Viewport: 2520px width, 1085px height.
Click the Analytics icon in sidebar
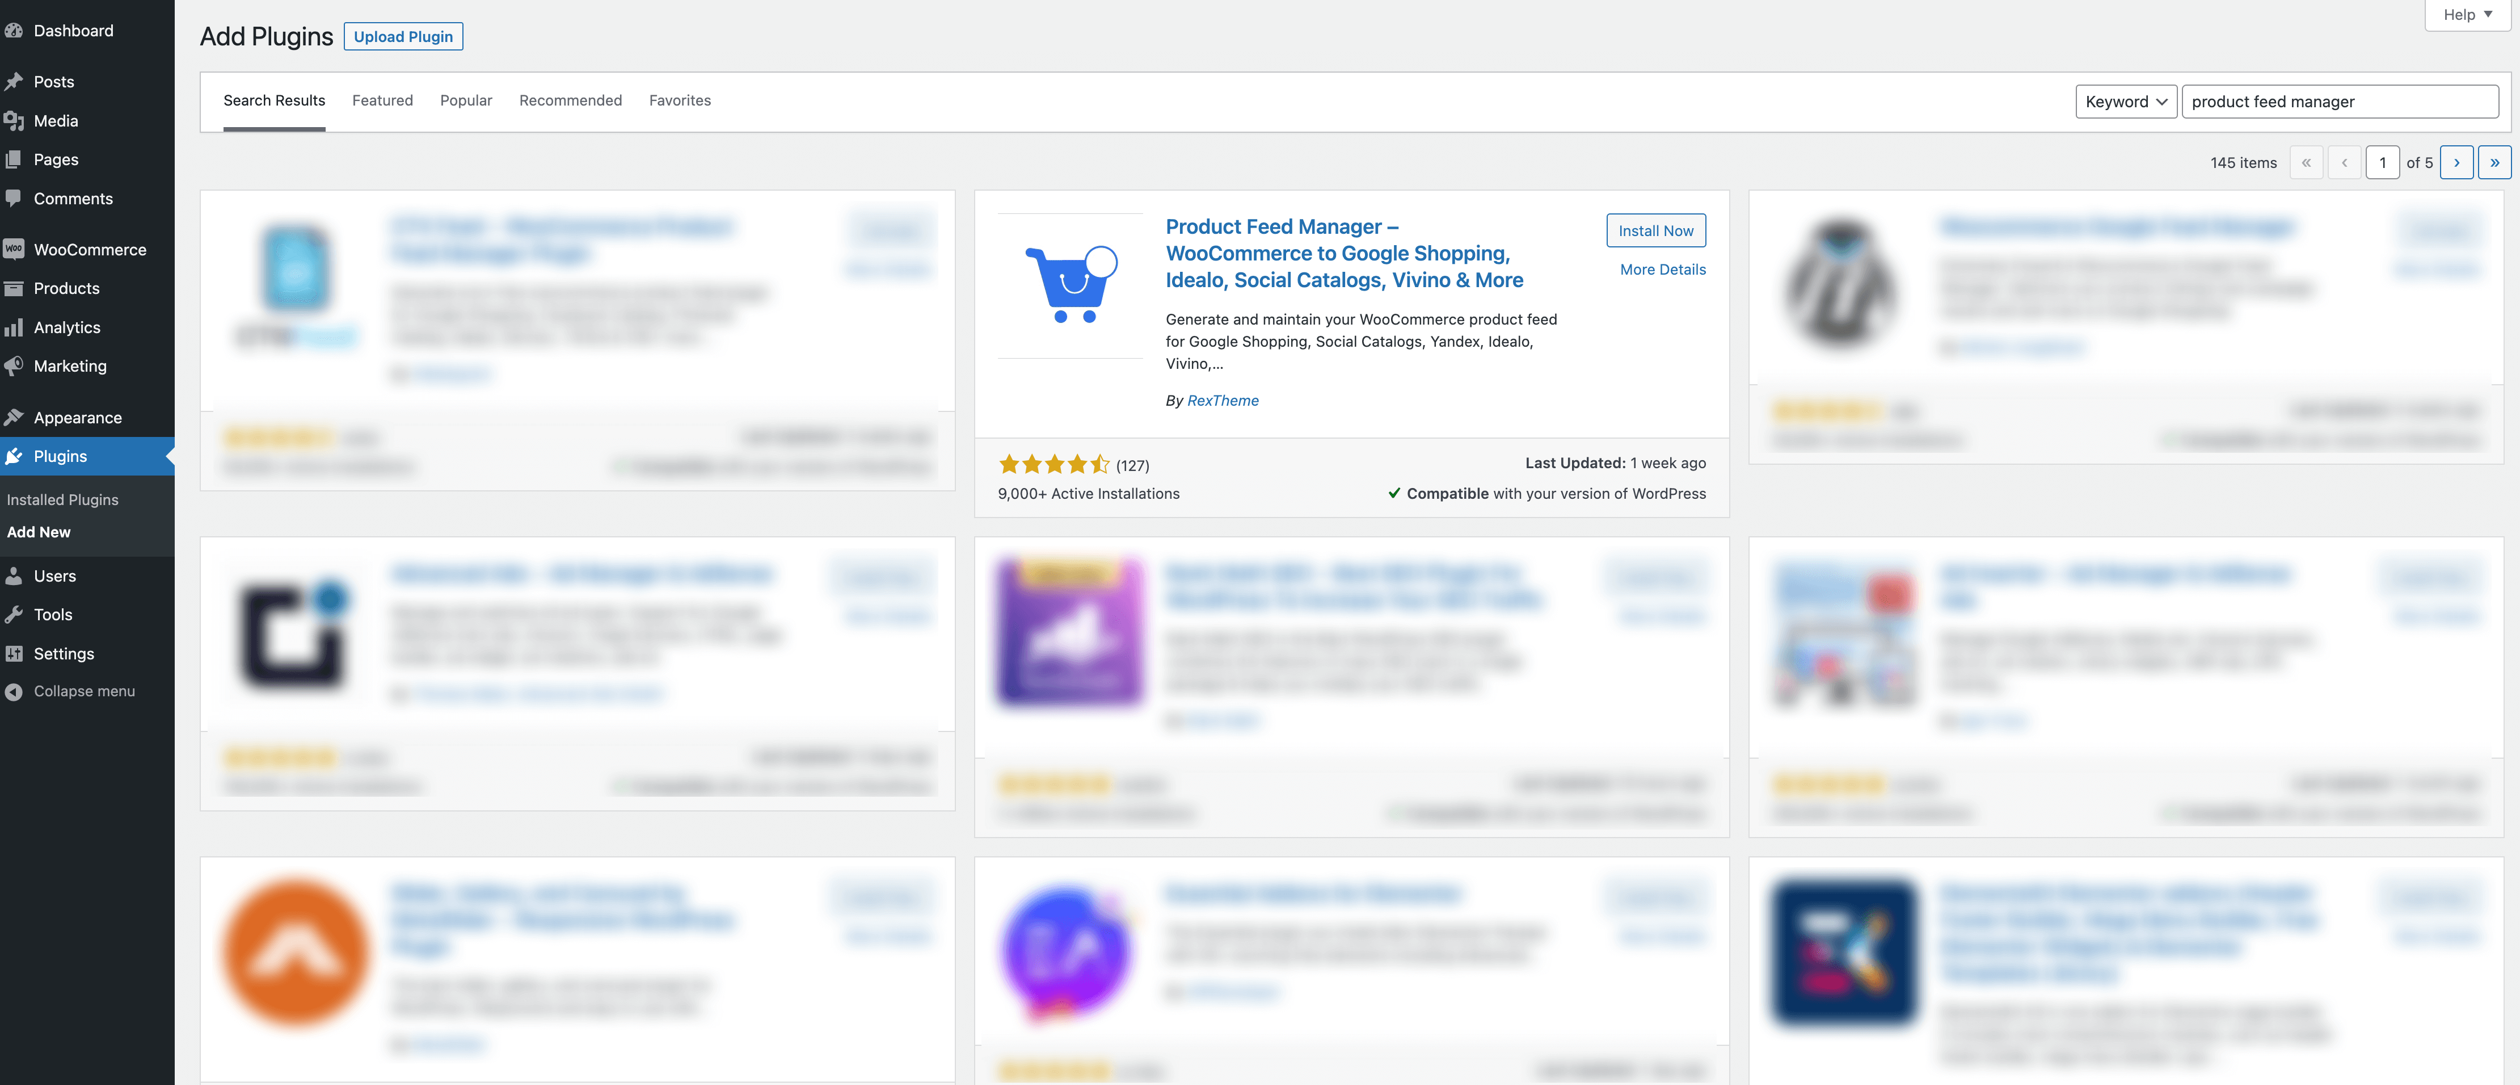click(14, 326)
